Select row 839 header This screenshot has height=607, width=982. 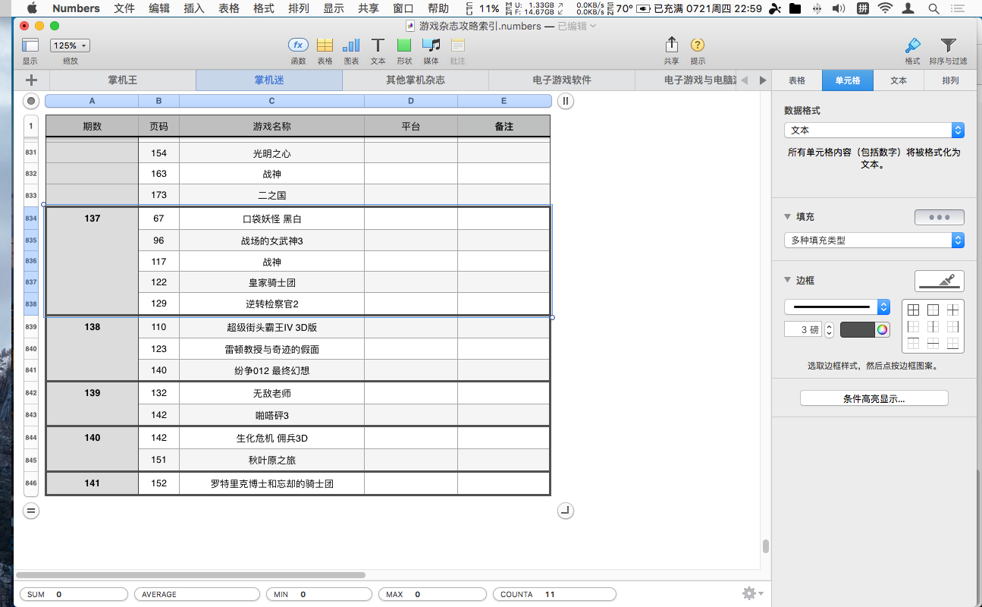31,327
